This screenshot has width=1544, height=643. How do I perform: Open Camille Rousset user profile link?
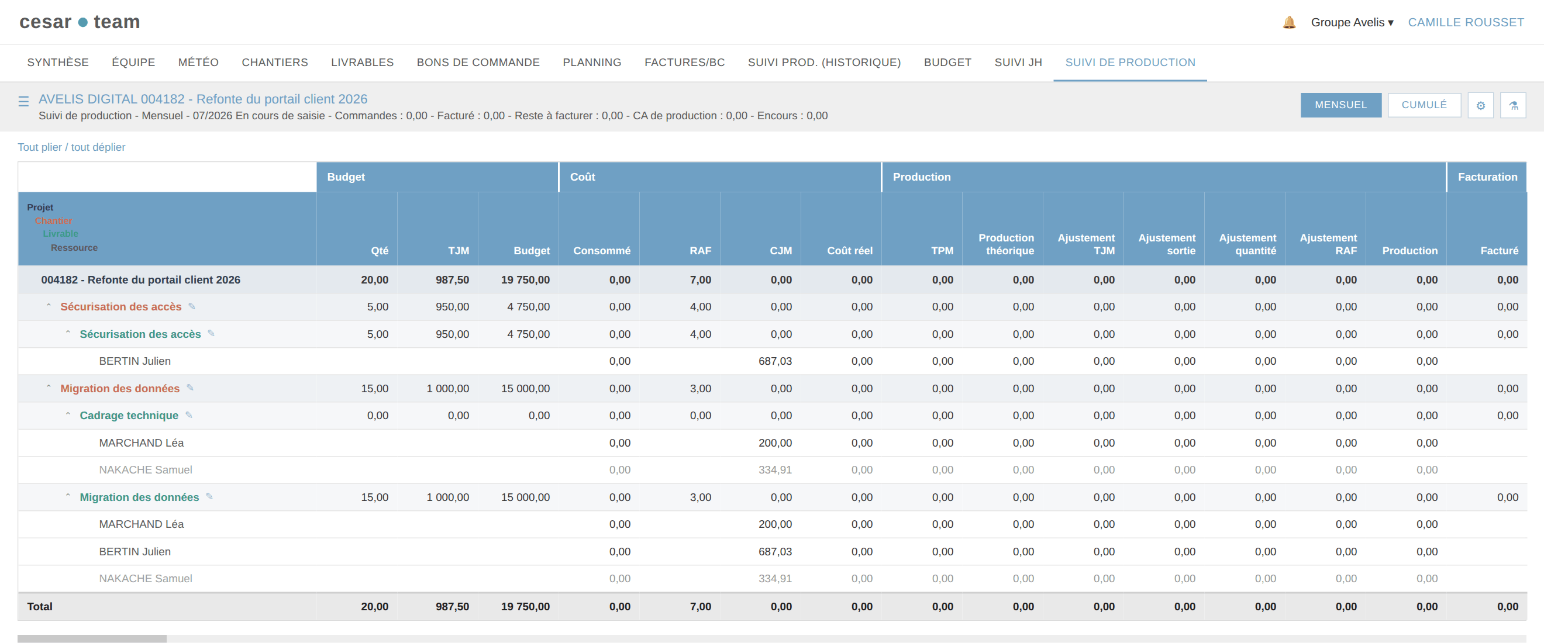(1466, 23)
